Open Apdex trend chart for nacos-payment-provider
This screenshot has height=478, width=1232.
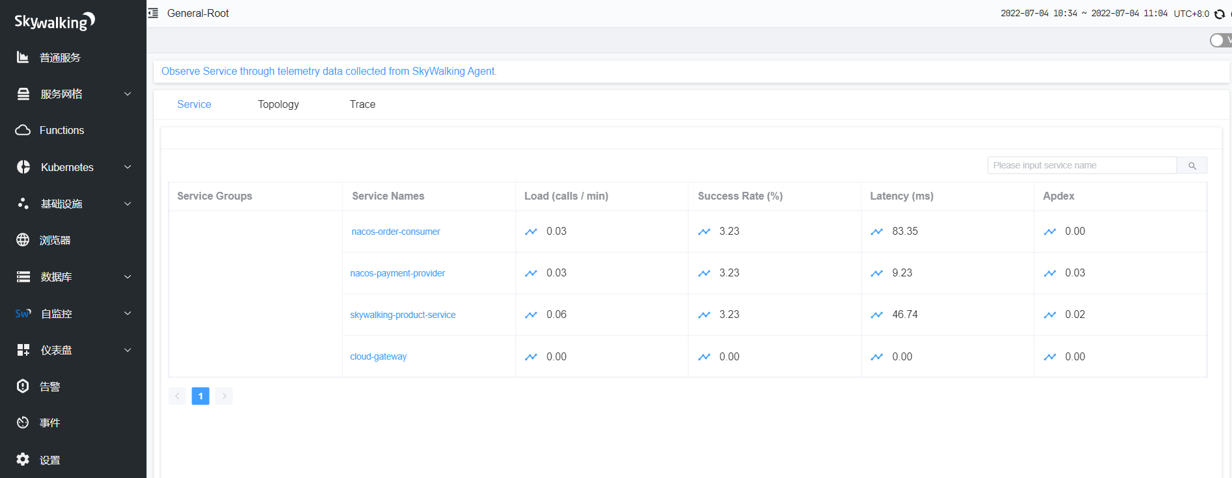[x=1050, y=273]
